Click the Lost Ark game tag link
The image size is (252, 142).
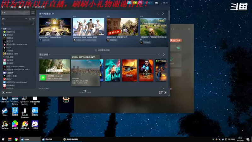click(44, 40)
